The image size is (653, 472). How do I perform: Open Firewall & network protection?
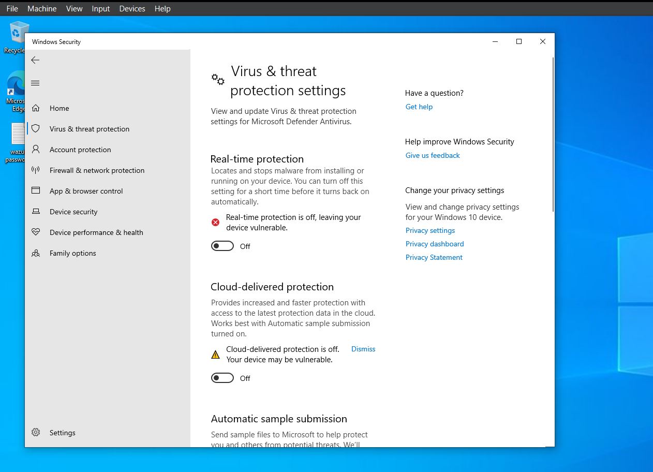[x=96, y=170]
